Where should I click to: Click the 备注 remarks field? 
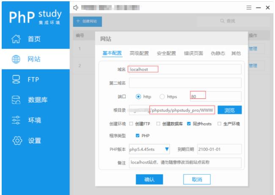point(185,162)
